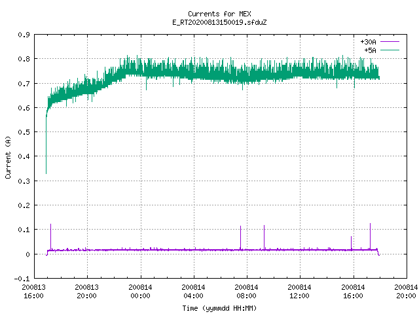Click the 0.6 y-axis tick label
The width and height of the screenshot is (419, 314).
24,108
